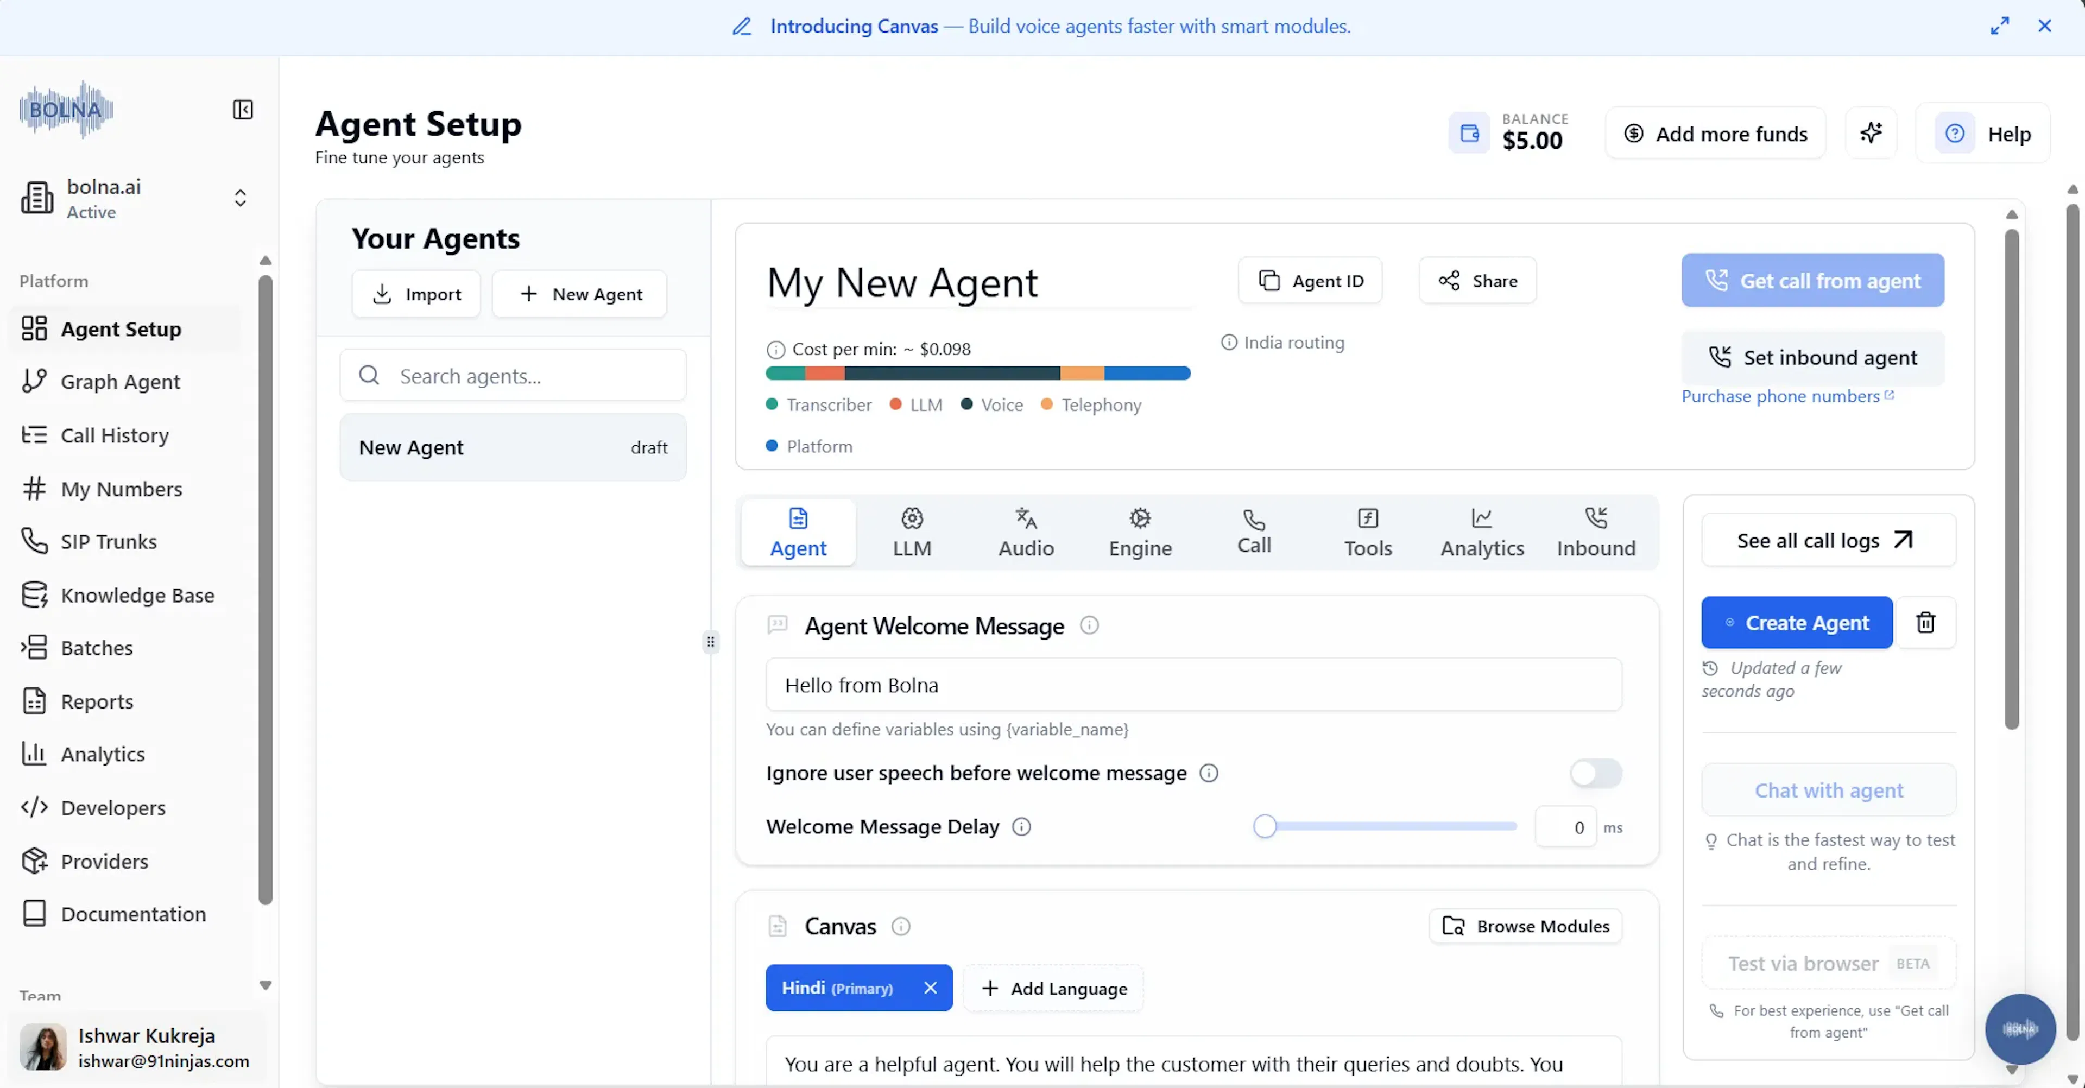2085x1088 pixels.
Task: Click the Welcome Message Delay info icon
Action: [x=1021, y=826]
